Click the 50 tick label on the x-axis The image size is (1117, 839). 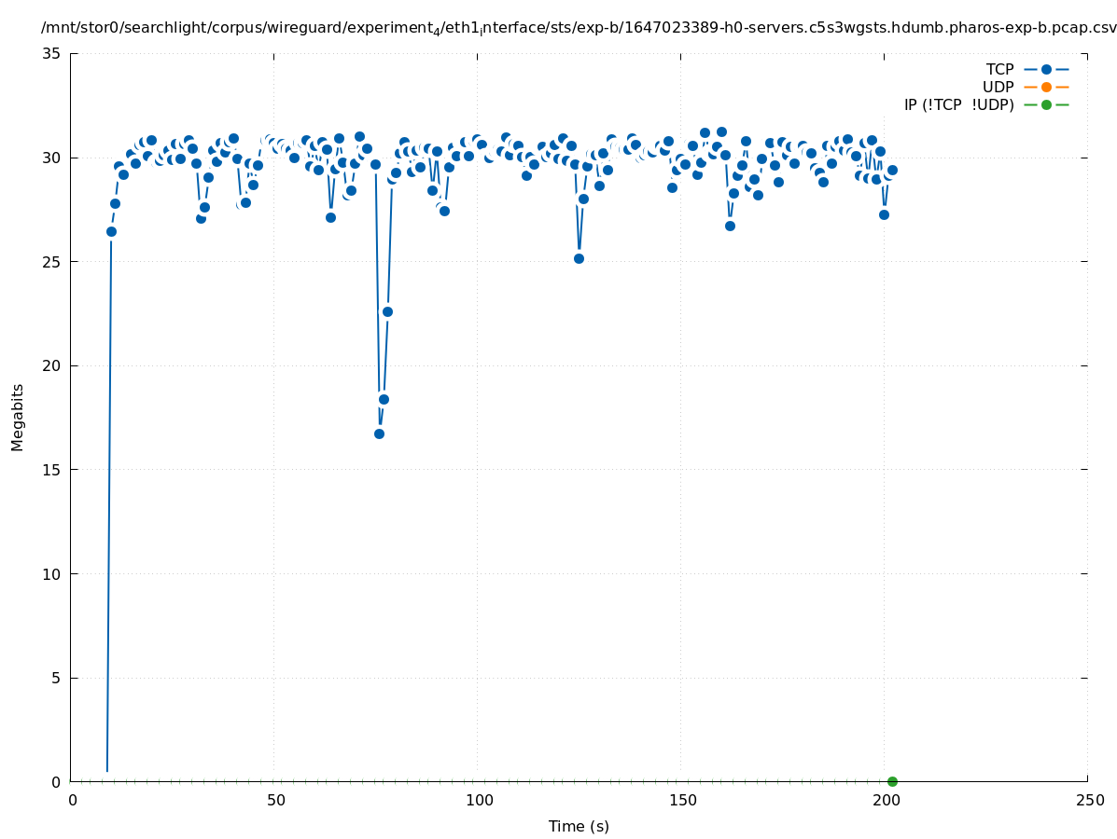click(x=274, y=801)
